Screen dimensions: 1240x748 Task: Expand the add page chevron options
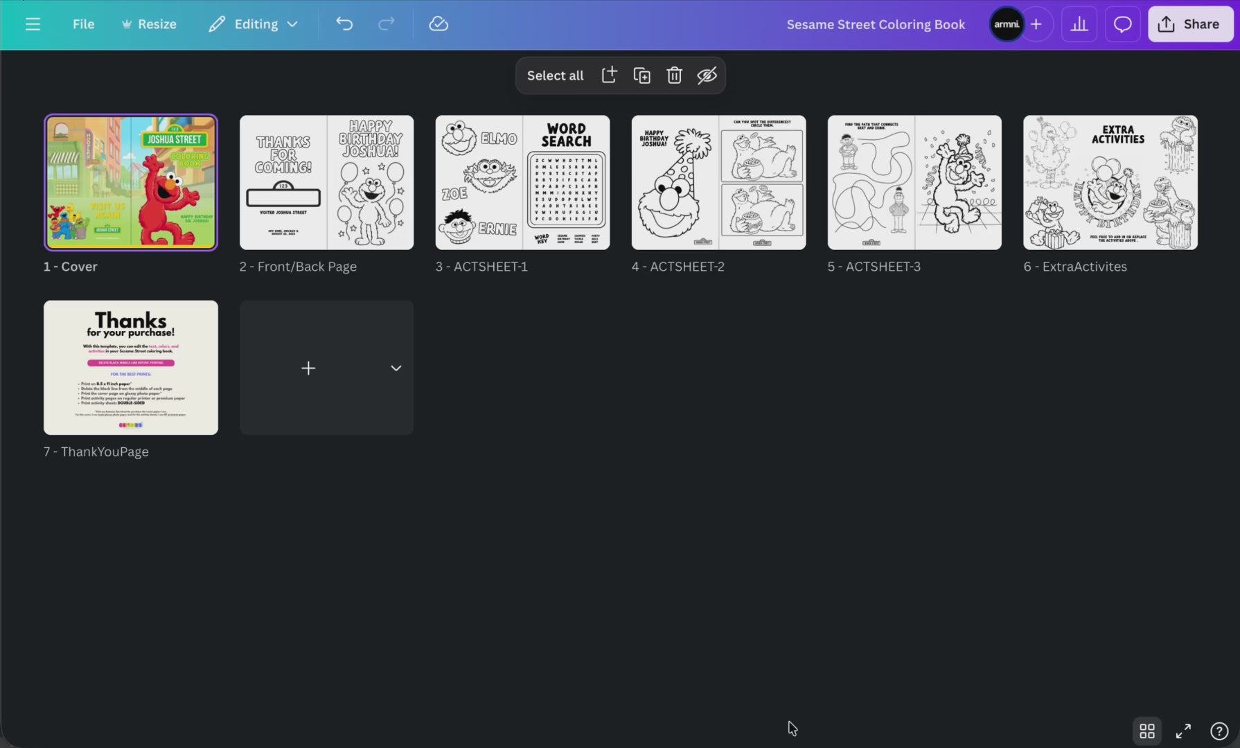click(396, 368)
